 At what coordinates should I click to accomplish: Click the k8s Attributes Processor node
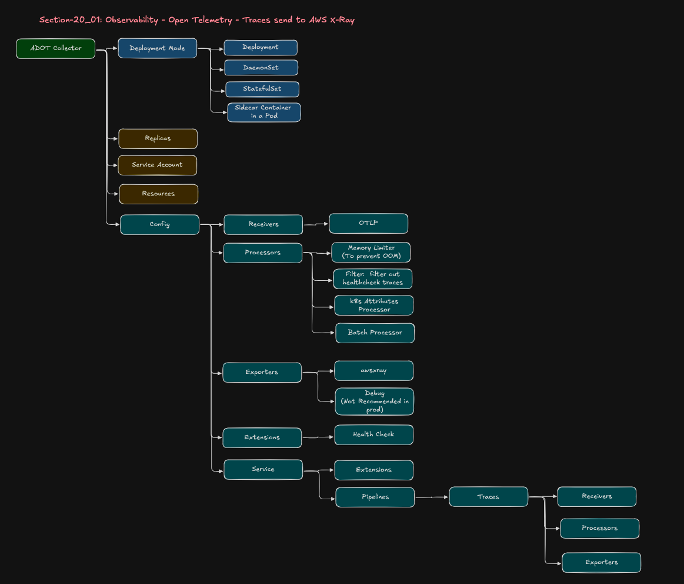[x=373, y=305]
